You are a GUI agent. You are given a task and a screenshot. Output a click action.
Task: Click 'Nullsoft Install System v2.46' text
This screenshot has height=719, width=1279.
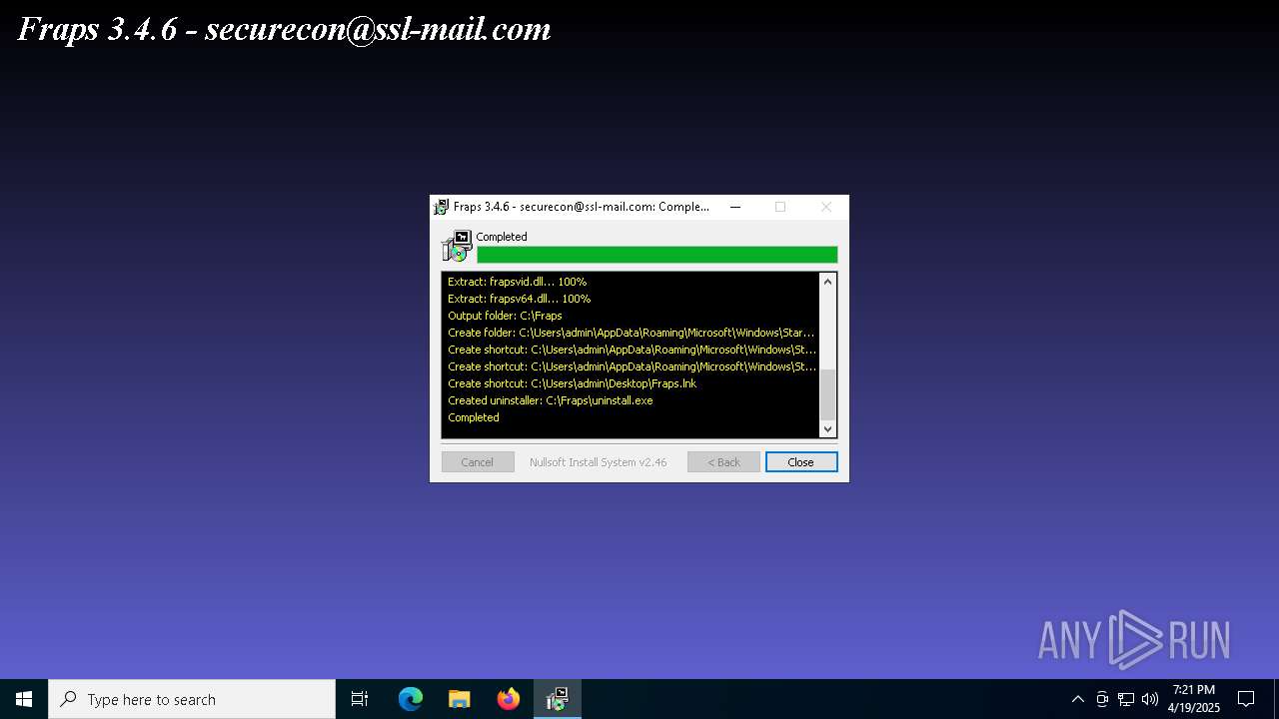[x=598, y=462]
